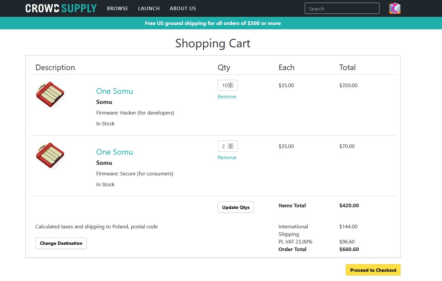Screen dimensions: 442x281
Task: Click the Hacker firmware Somu product image
Action: click(x=50, y=94)
